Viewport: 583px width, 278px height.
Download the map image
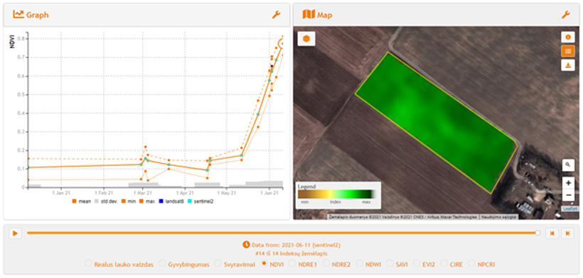click(567, 65)
